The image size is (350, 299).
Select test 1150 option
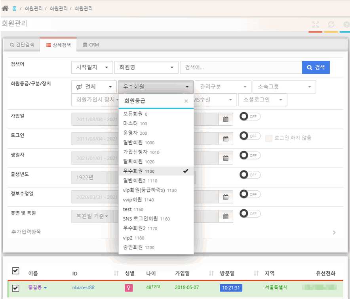coord(156,209)
